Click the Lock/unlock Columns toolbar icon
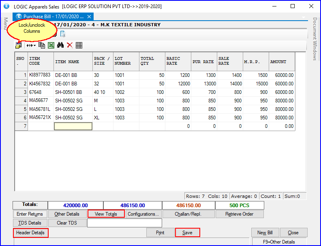 point(18,45)
